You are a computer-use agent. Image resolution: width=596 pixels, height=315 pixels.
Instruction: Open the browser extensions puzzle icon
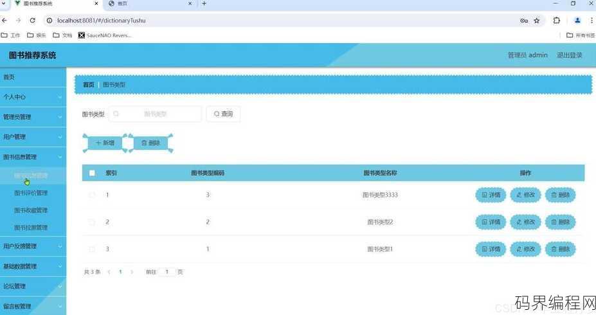coord(557,21)
